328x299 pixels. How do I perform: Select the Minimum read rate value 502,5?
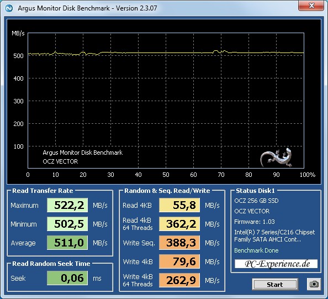pyautogui.click(x=67, y=224)
